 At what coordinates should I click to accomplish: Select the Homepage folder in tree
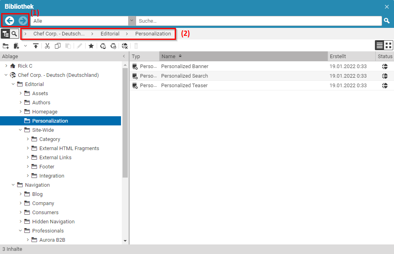[45, 111]
